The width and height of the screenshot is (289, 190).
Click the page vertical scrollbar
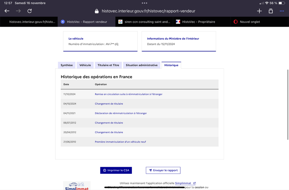pyautogui.click(x=288, y=105)
